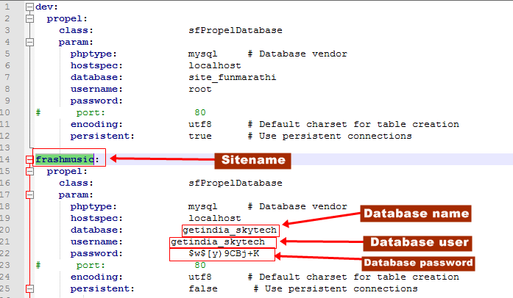
Task: Collapse the frashmusic: block fold marker
Action: [x=29, y=159]
